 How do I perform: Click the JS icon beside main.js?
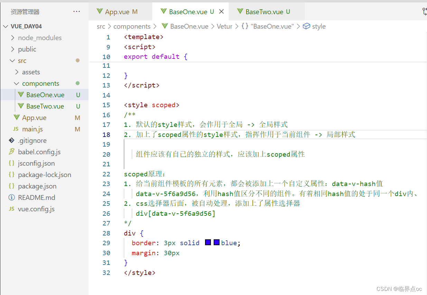tap(16, 129)
